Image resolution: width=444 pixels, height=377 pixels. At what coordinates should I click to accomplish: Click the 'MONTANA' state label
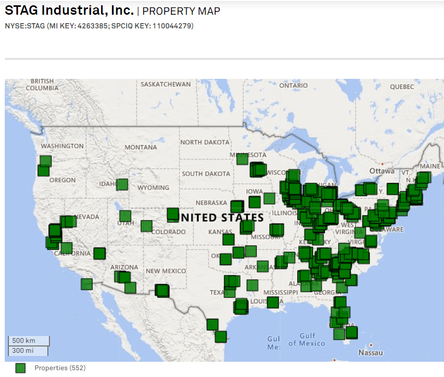(x=141, y=147)
